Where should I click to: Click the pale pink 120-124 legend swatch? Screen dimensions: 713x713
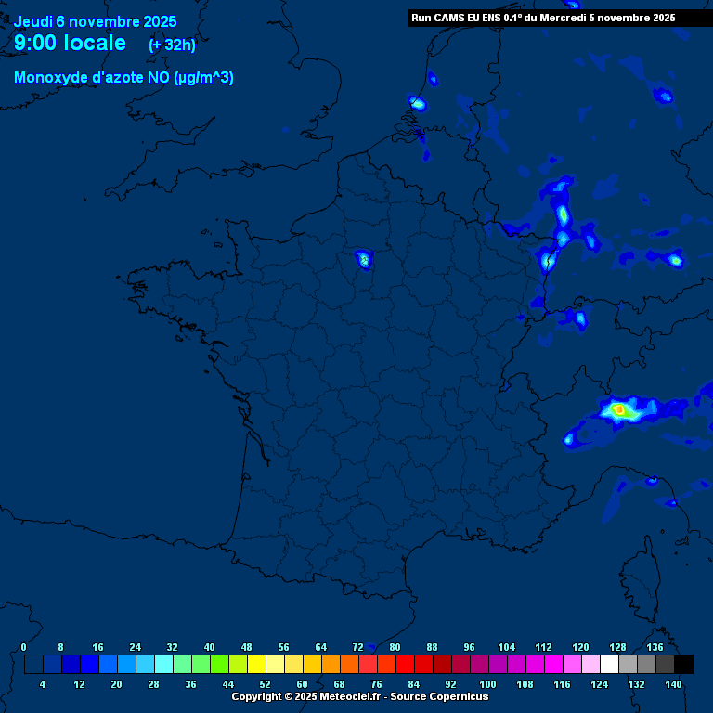pos(590,664)
